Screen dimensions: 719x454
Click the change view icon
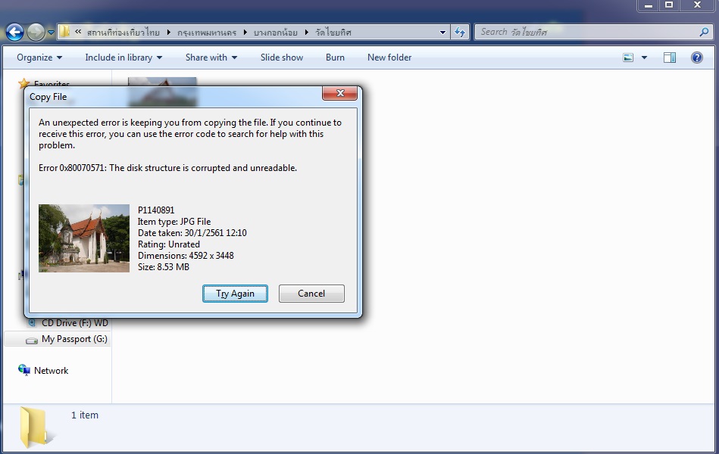[x=628, y=58]
